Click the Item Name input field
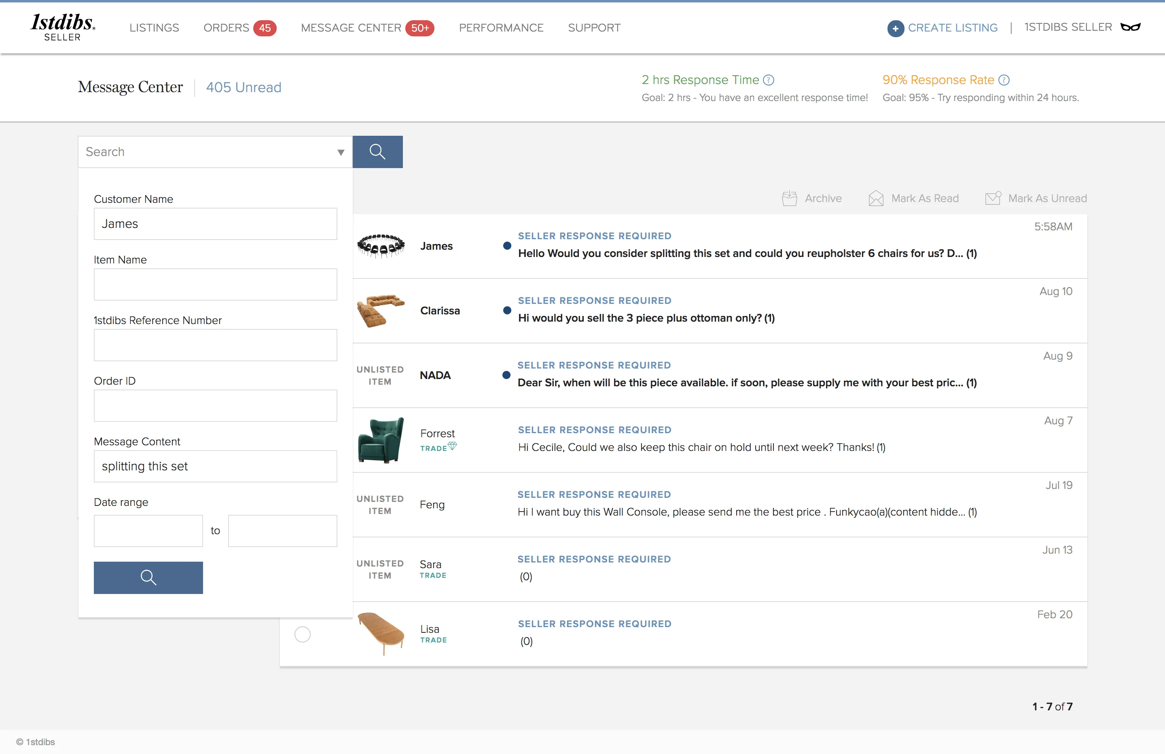This screenshot has width=1165, height=754. tap(215, 284)
